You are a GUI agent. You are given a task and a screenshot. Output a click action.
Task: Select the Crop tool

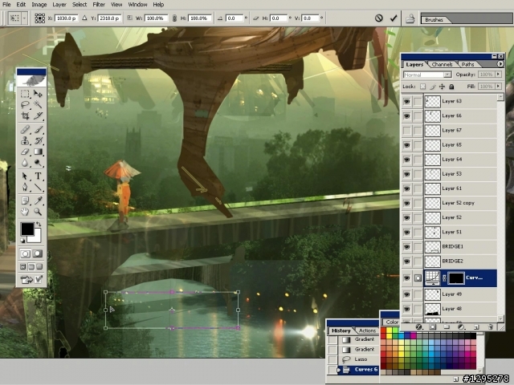click(x=25, y=115)
